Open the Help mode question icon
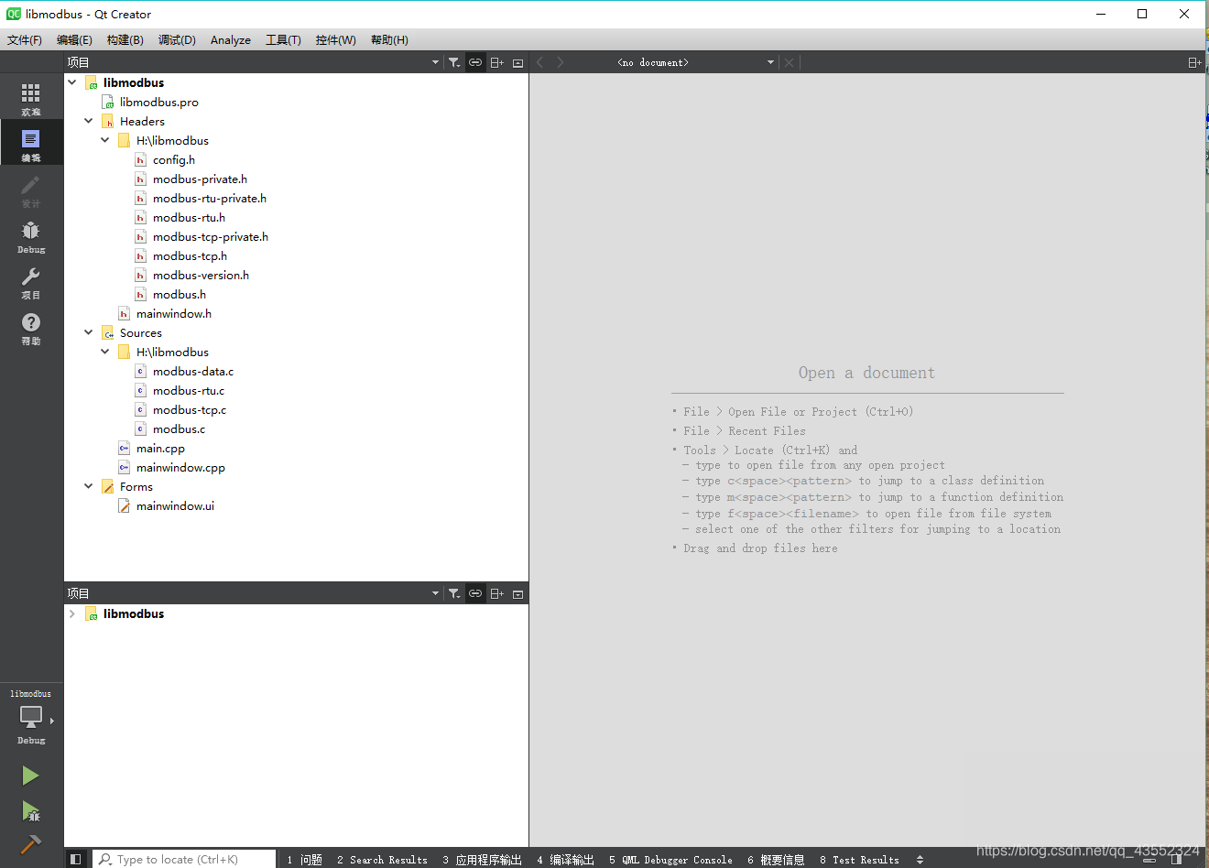This screenshot has width=1209, height=868. 31,327
